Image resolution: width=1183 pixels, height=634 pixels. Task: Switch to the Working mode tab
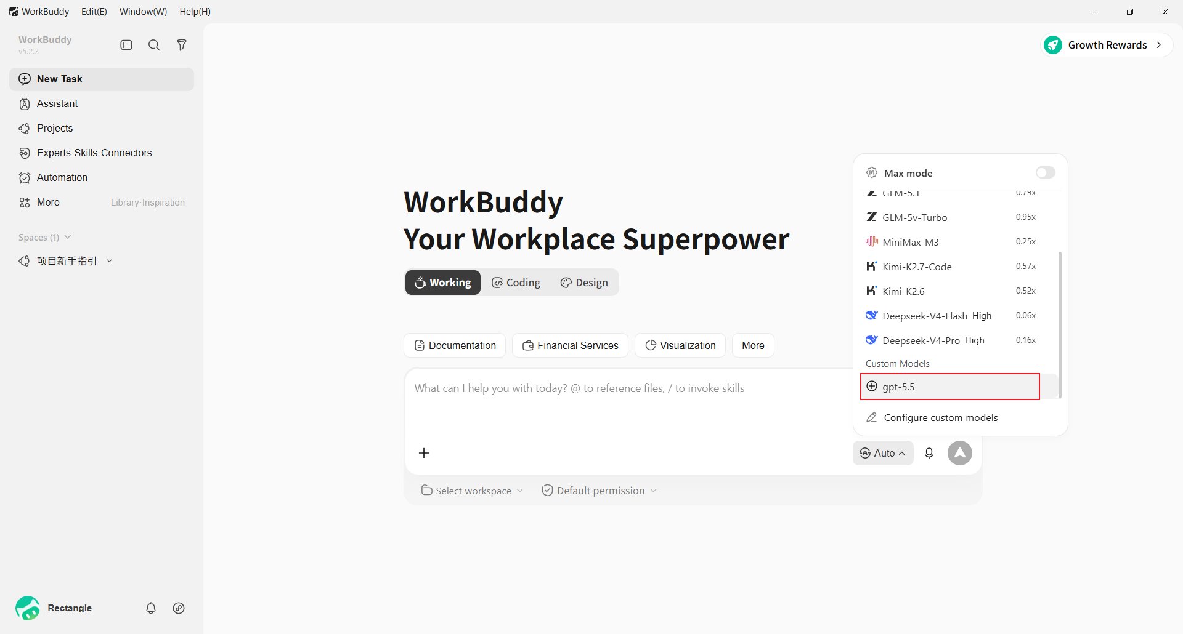point(443,283)
